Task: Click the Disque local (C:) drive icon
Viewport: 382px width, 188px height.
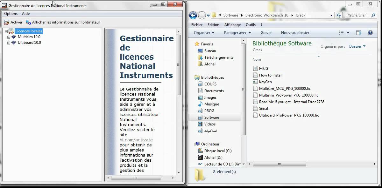Action: [x=200, y=151]
